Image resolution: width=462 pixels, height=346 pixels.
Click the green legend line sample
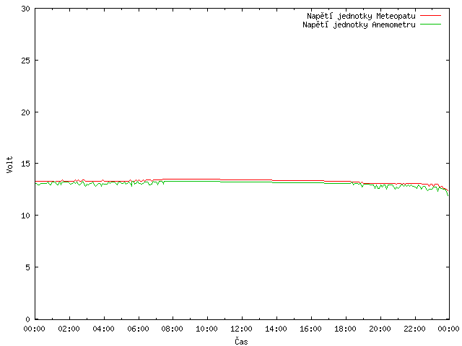tap(430, 24)
